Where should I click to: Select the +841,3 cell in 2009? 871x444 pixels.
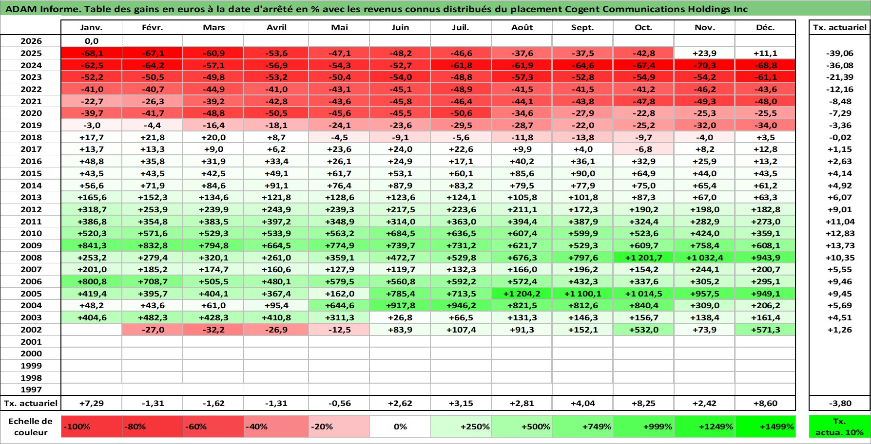click(x=92, y=245)
